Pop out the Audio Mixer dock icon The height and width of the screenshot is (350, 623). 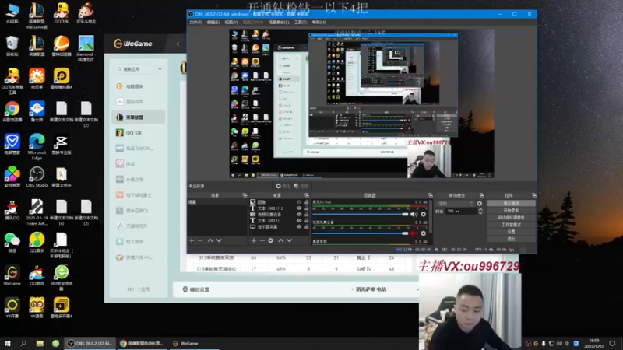431,195
